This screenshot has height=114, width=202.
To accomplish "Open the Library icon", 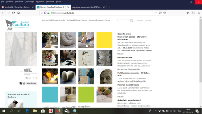I will pyautogui.click(x=188, y=13).
